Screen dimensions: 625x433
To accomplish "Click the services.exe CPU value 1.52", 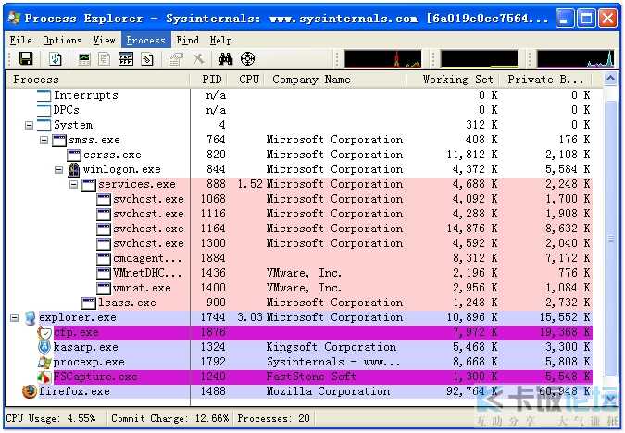I will click(x=250, y=184).
